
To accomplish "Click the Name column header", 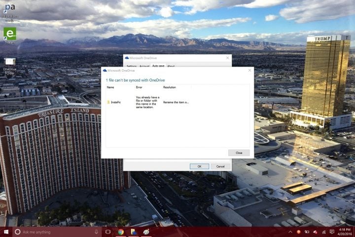I will point(110,87).
